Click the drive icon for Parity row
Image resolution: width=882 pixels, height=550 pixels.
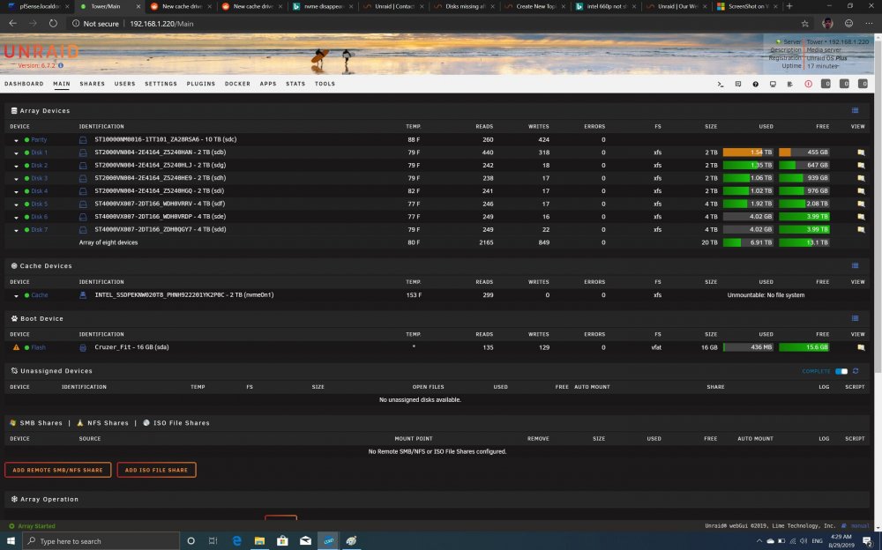83,139
